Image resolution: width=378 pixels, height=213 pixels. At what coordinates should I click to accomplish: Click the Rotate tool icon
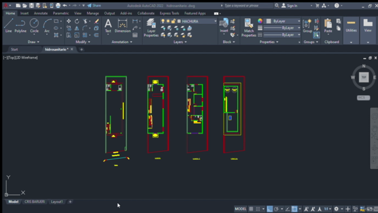tap(77, 21)
